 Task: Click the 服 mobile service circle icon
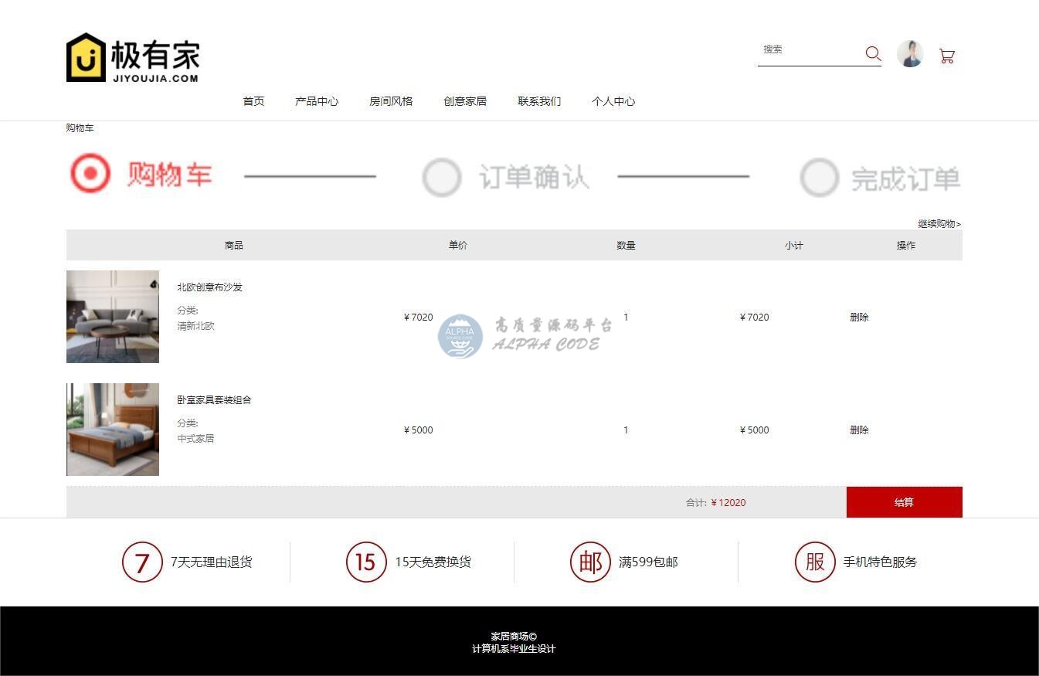tap(815, 562)
